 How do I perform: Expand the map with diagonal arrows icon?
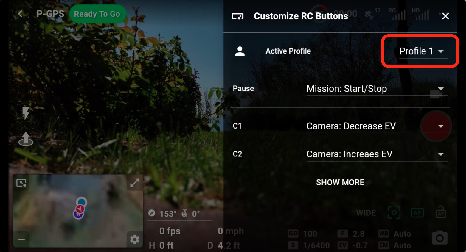[135, 183]
